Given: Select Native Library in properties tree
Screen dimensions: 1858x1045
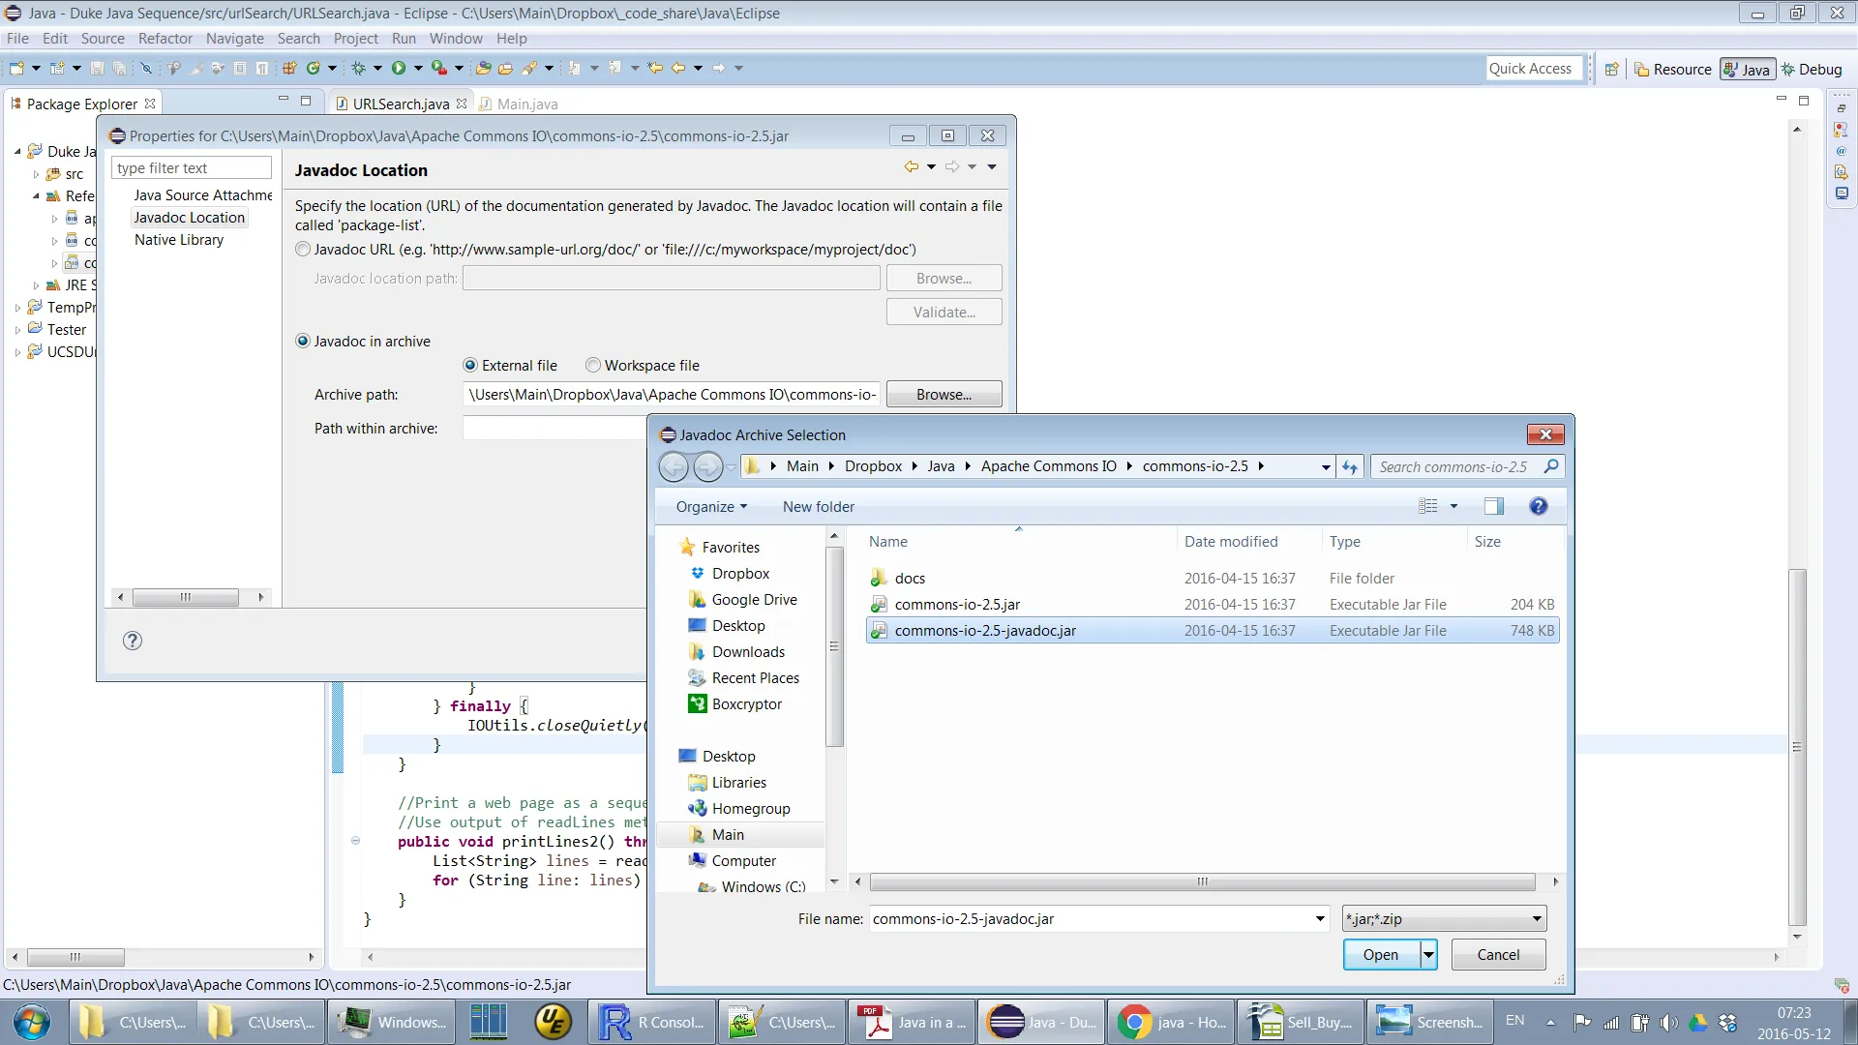Looking at the screenshot, I should click(x=179, y=239).
